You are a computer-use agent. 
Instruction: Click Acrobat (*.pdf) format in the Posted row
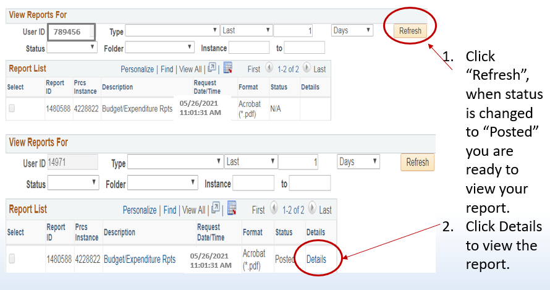point(254,260)
